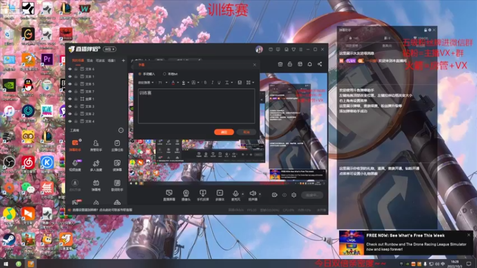This screenshot has width=477, height=268.
Task: Expand microphone options arrow
Action: click(243, 194)
